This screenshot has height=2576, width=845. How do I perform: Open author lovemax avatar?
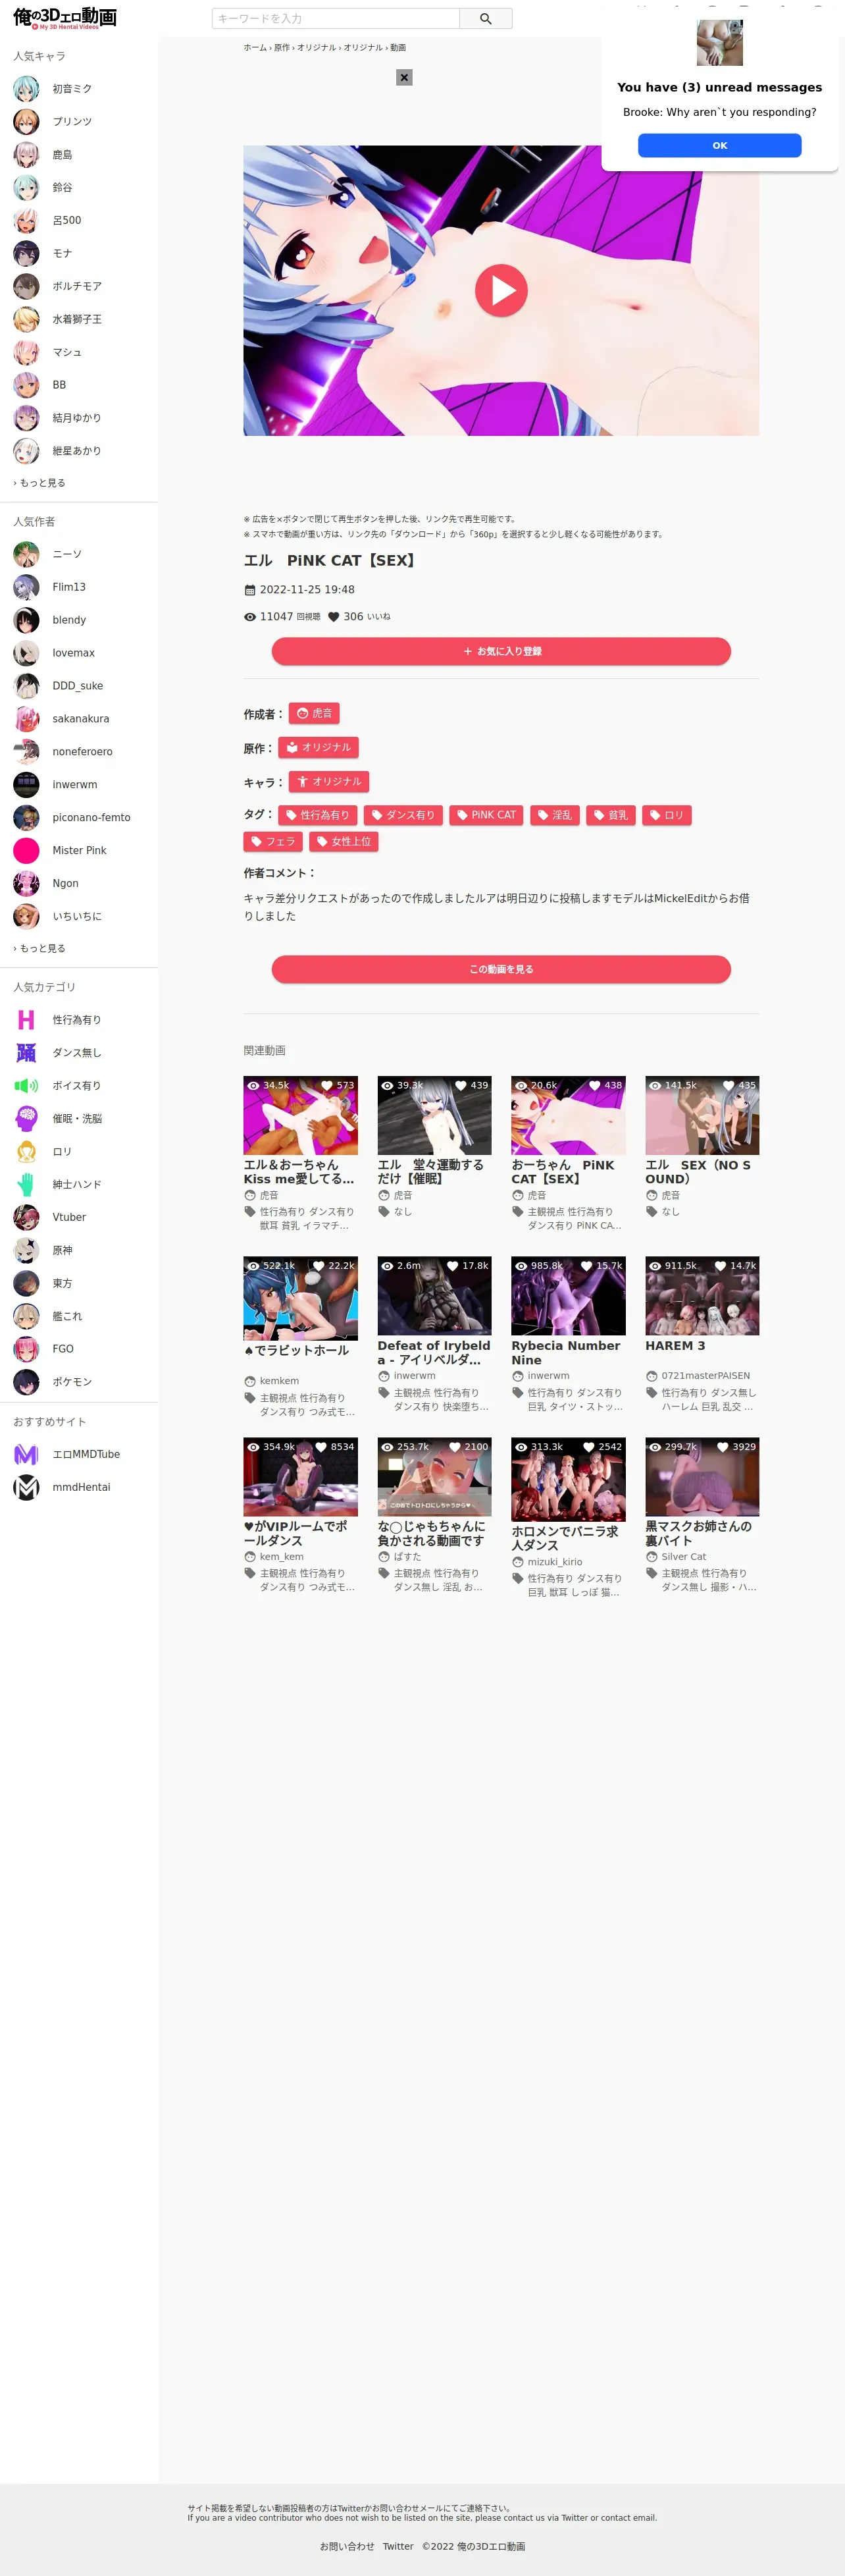pyautogui.click(x=26, y=653)
